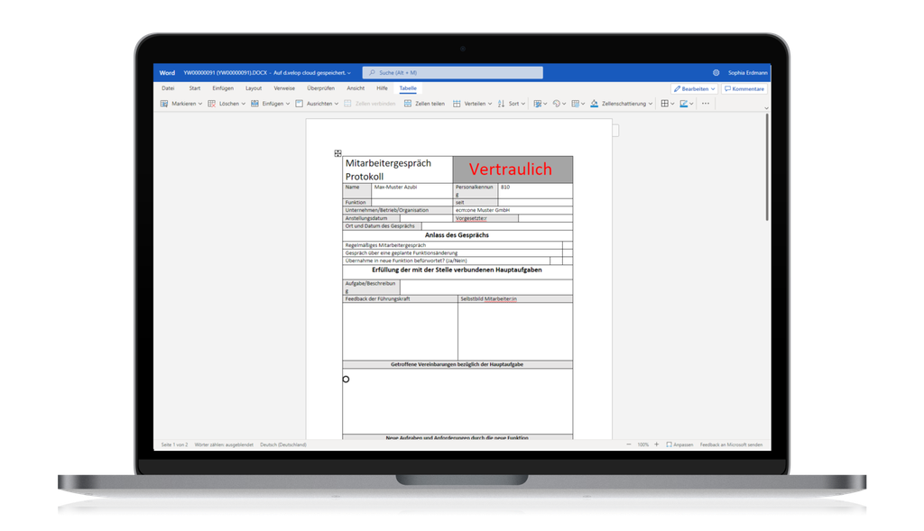Click the Zellenschattierung paint bucket icon

[x=594, y=104]
